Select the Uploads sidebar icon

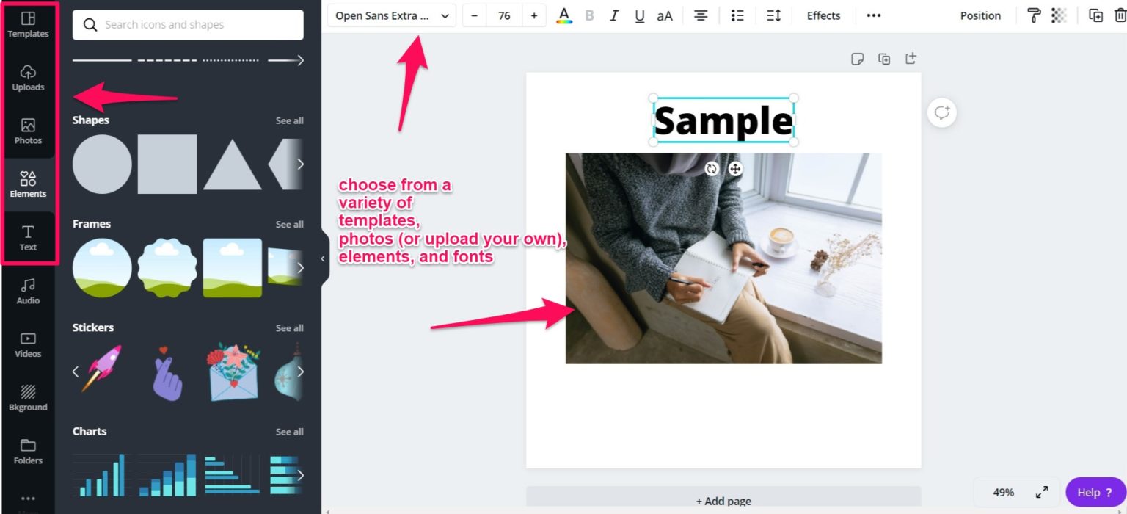(x=28, y=76)
